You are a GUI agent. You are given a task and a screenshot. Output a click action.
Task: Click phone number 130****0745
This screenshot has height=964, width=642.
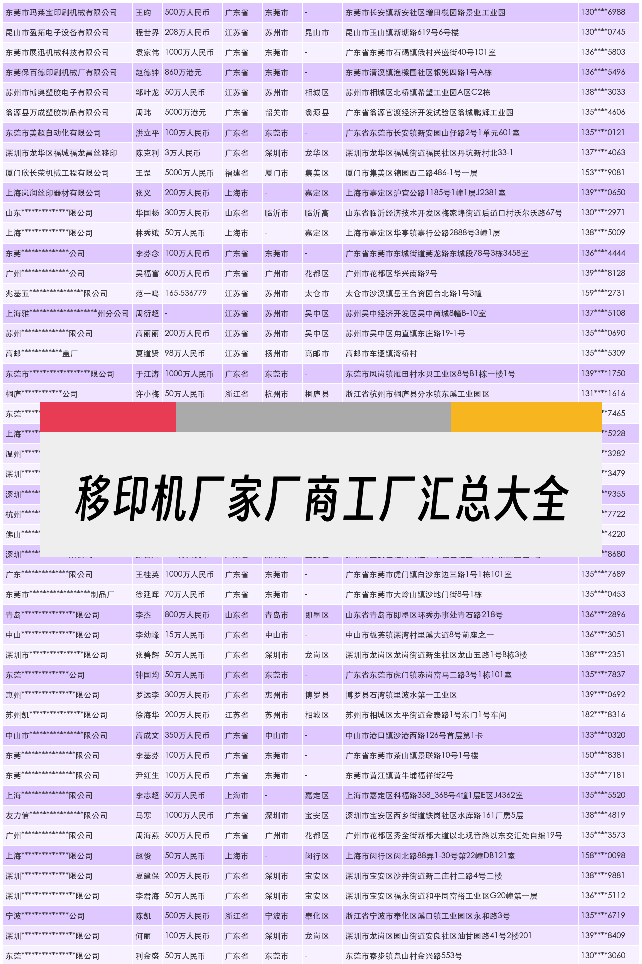coord(603,32)
